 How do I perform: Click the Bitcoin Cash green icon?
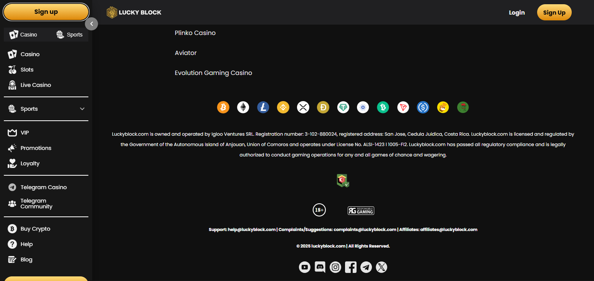pos(383,107)
